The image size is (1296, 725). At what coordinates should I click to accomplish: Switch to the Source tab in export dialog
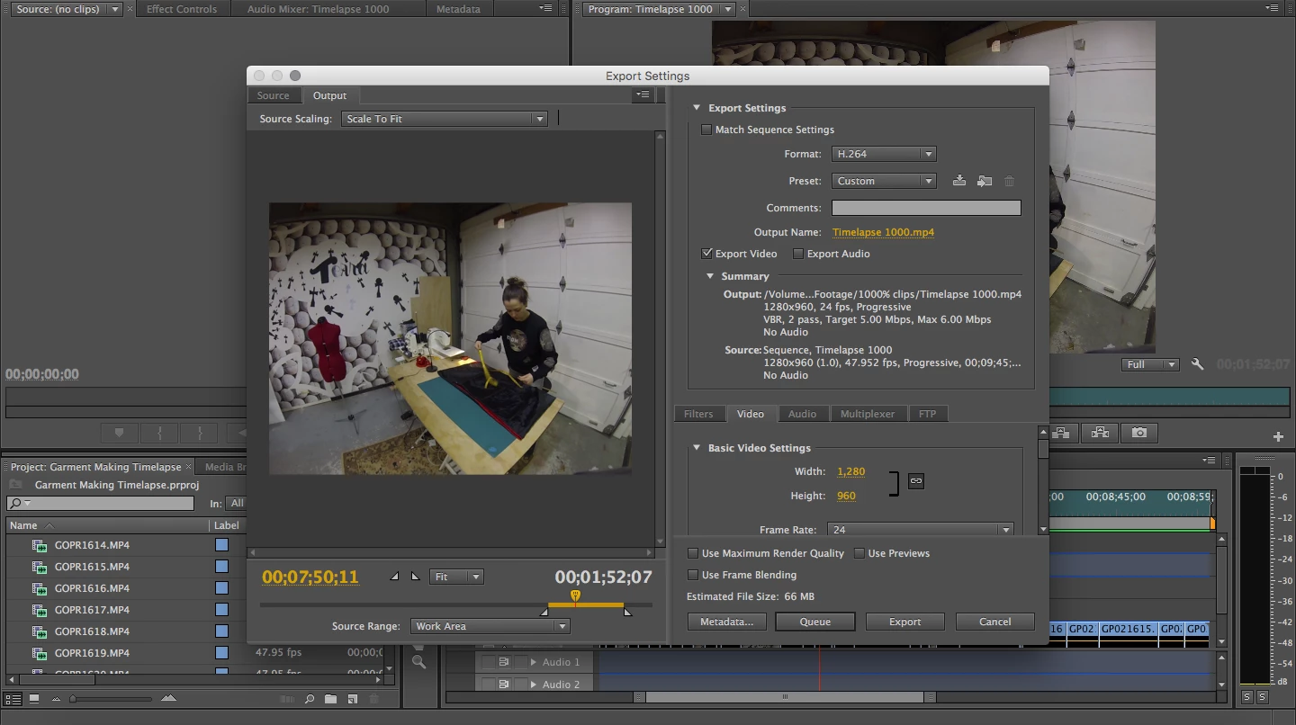pos(273,95)
